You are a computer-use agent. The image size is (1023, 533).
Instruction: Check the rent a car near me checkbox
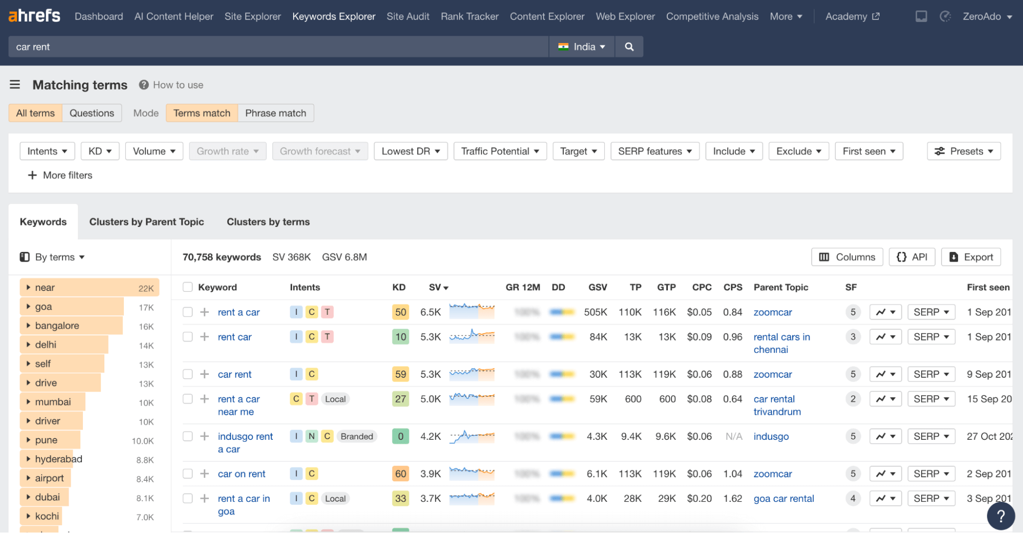tap(188, 399)
